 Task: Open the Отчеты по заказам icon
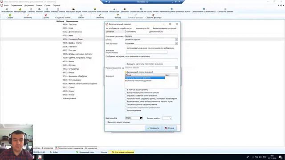pos(225,10)
